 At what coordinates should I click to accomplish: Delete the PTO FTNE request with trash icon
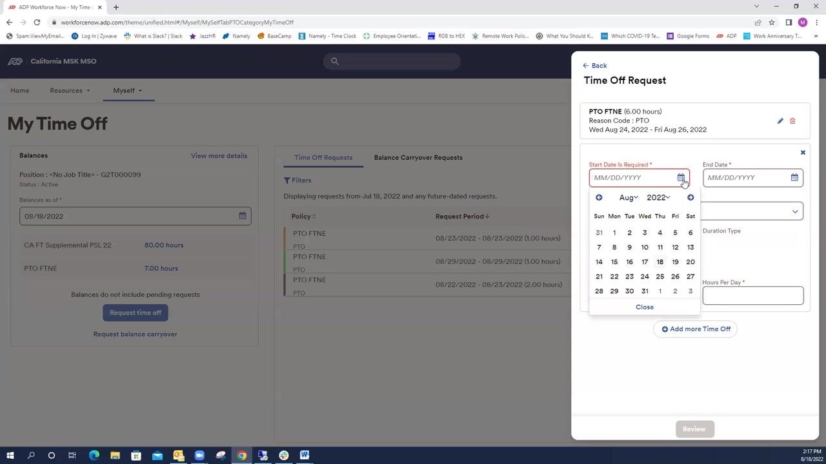[x=792, y=121]
